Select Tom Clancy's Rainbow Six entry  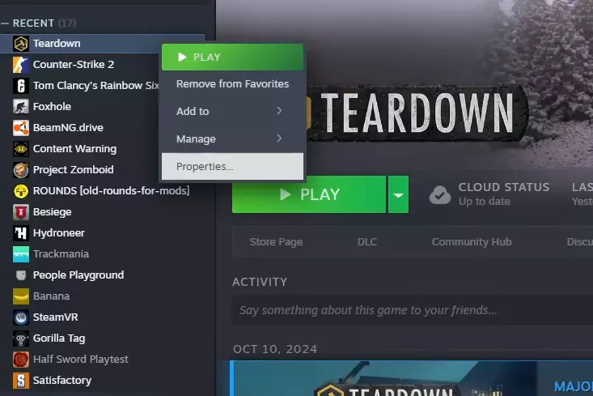point(95,86)
